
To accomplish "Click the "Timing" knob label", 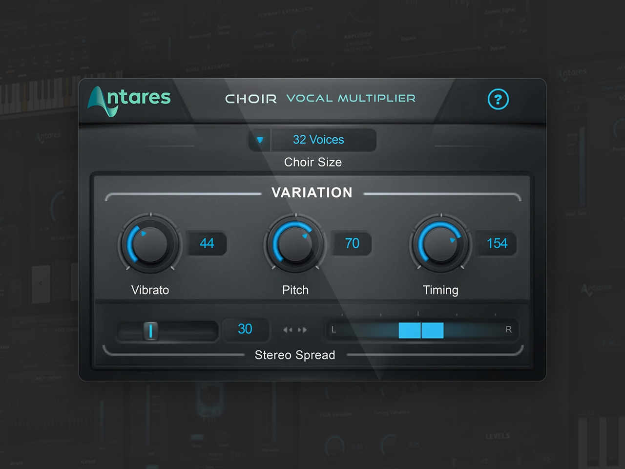I will tap(440, 290).
